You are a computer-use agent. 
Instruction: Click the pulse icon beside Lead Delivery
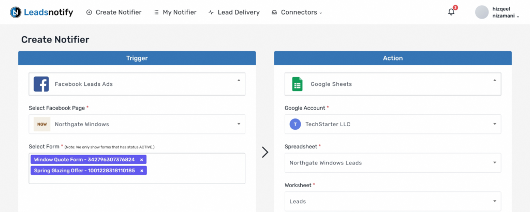[211, 12]
